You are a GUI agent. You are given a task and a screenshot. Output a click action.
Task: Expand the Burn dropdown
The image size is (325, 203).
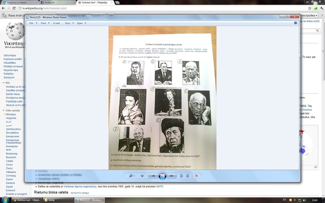pyautogui.click(x=69, y=23)
